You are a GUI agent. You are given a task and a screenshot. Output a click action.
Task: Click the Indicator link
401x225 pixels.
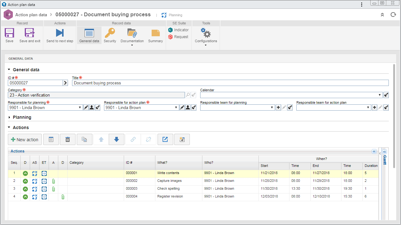(x=178, y=30)
